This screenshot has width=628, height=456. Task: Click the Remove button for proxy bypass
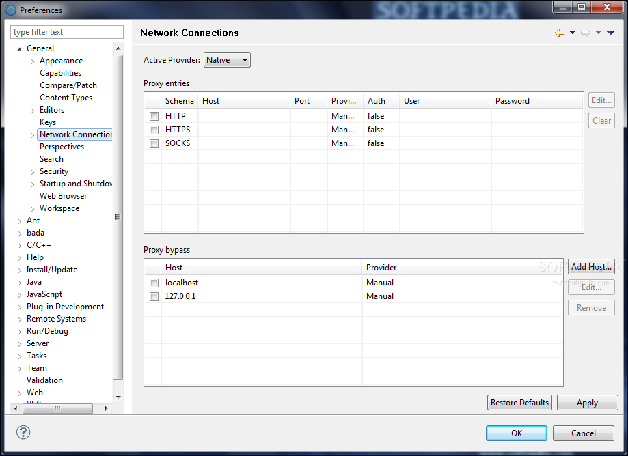pyautogui.click(x=591, y=308)
